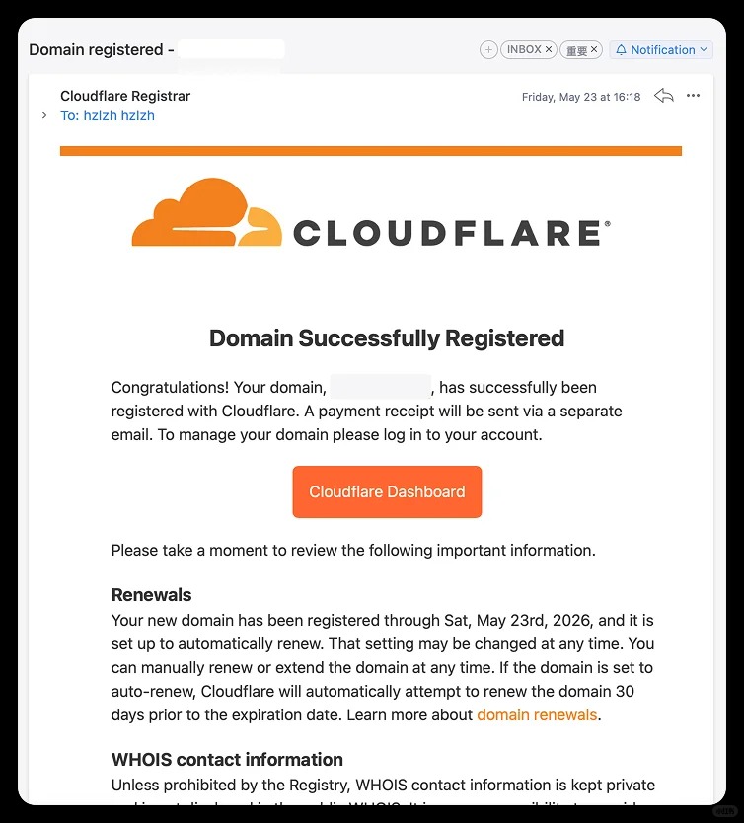Viewport: 744px width, 823px height.
Task: Expand recipient details chevron
Action: (44, 115)
